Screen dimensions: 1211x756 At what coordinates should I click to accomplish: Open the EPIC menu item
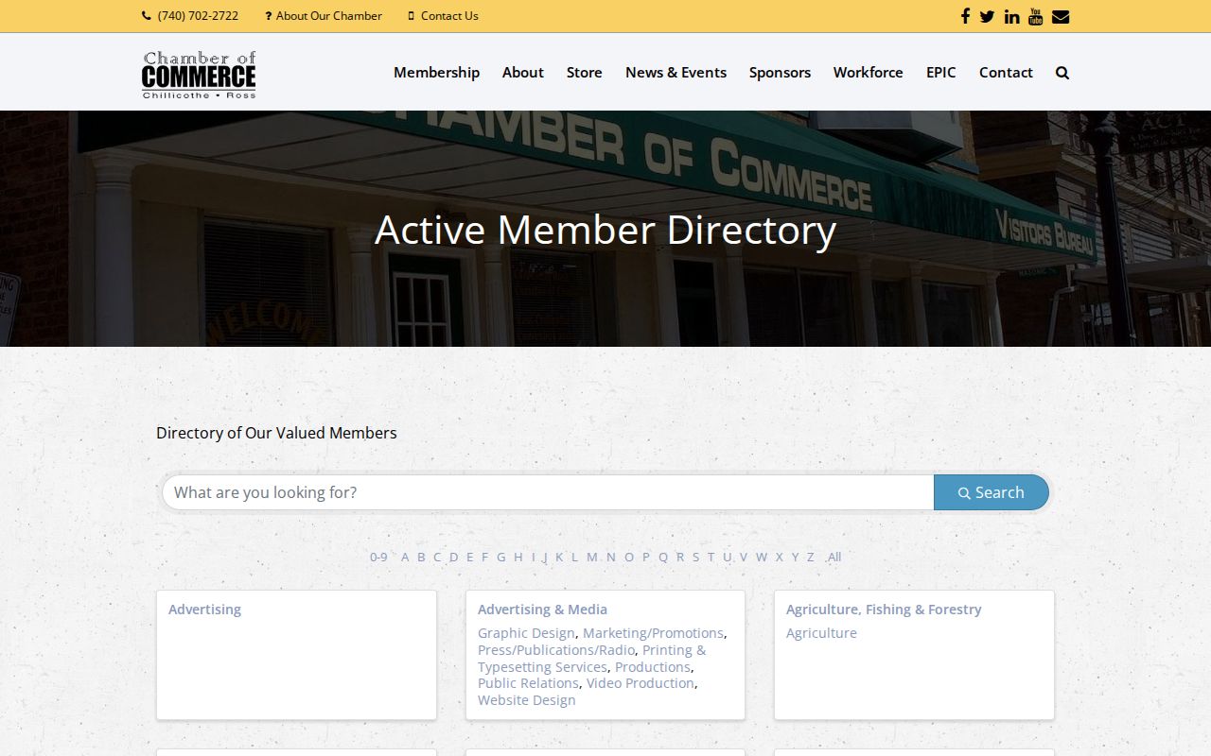(941, 73)
